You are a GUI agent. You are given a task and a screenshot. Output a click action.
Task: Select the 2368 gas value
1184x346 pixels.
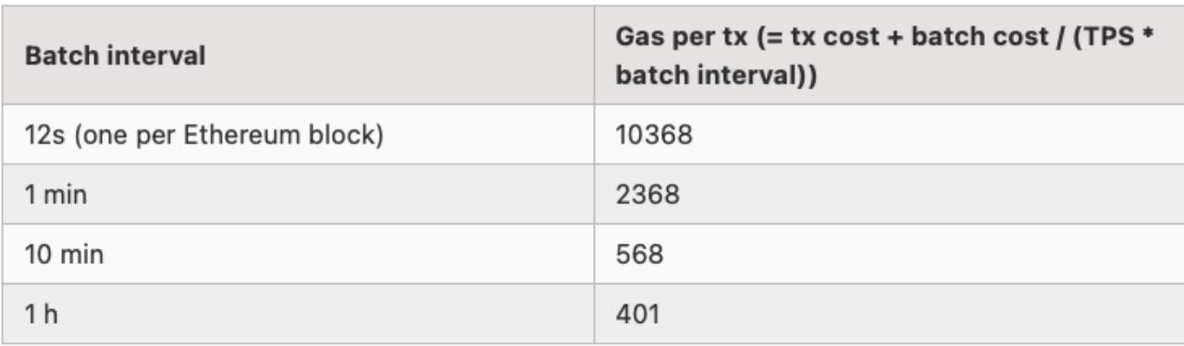click(x=648, y=195)
